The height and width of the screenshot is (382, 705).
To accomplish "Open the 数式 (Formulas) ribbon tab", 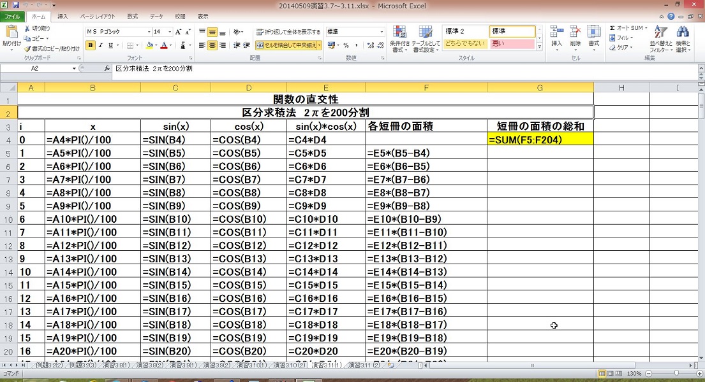I will click(132, 17).
